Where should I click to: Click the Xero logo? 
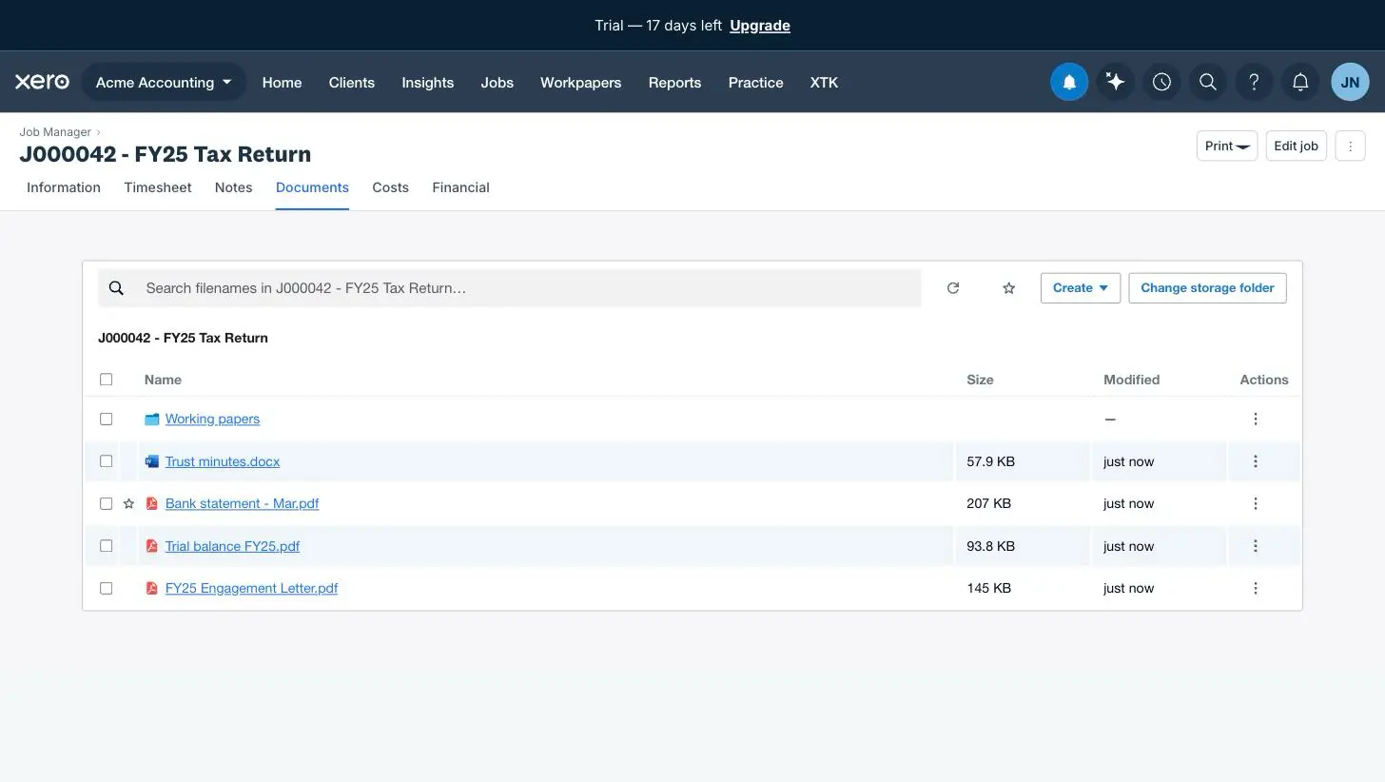coord(42,82)
